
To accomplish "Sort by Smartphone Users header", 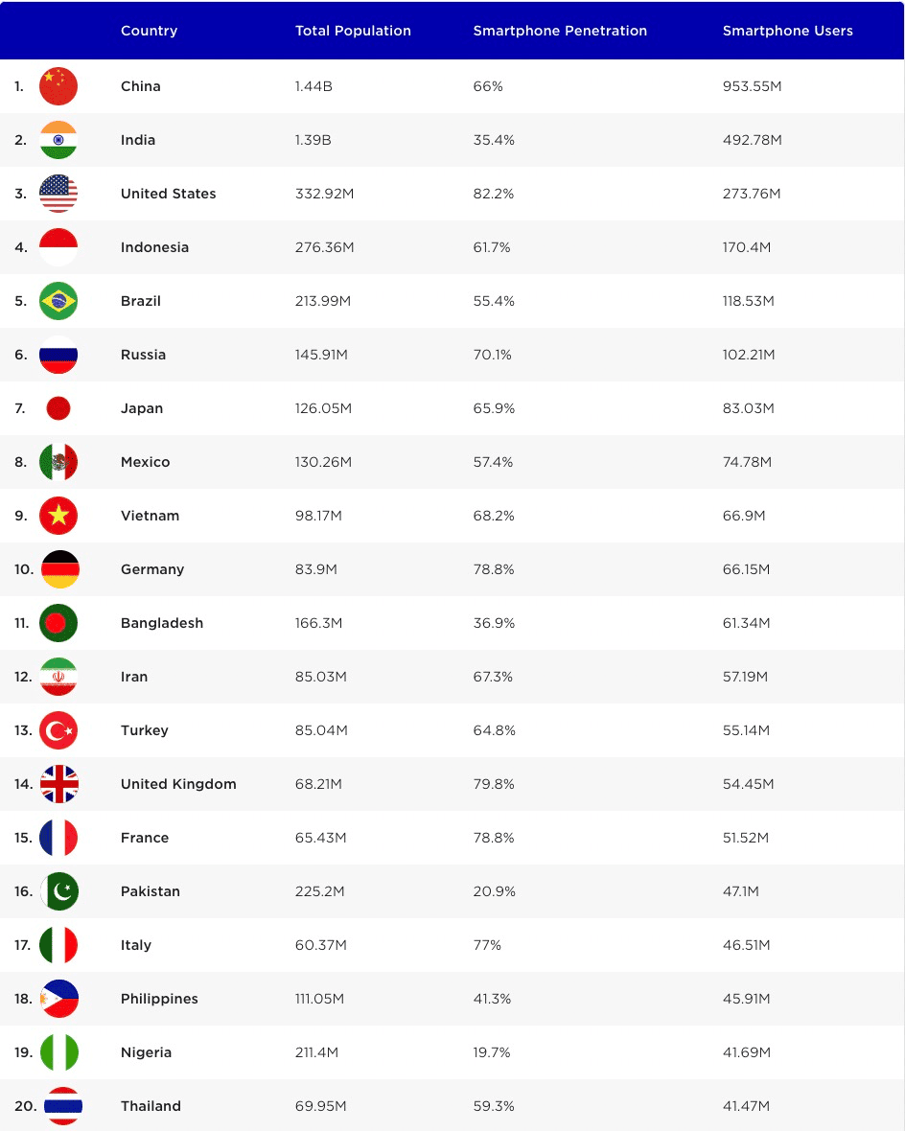I will click(x=787, y=31).
